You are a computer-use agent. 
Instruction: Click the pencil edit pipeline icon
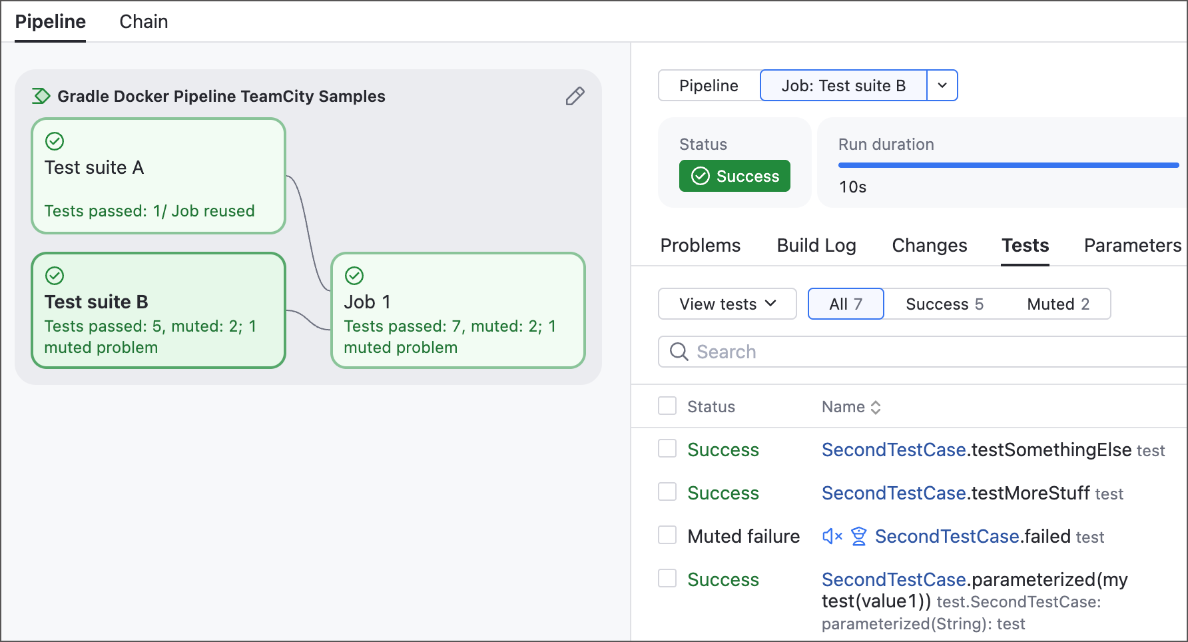coord(575,97)
